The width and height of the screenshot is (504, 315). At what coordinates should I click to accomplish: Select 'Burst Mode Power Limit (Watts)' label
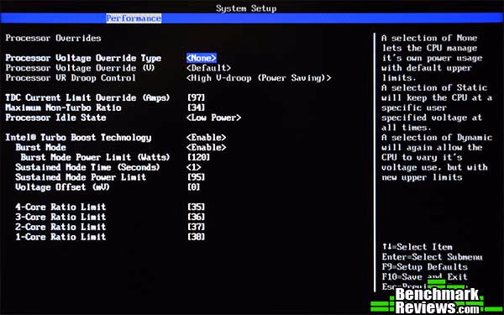pyautogui.click(x=95, y=158)
